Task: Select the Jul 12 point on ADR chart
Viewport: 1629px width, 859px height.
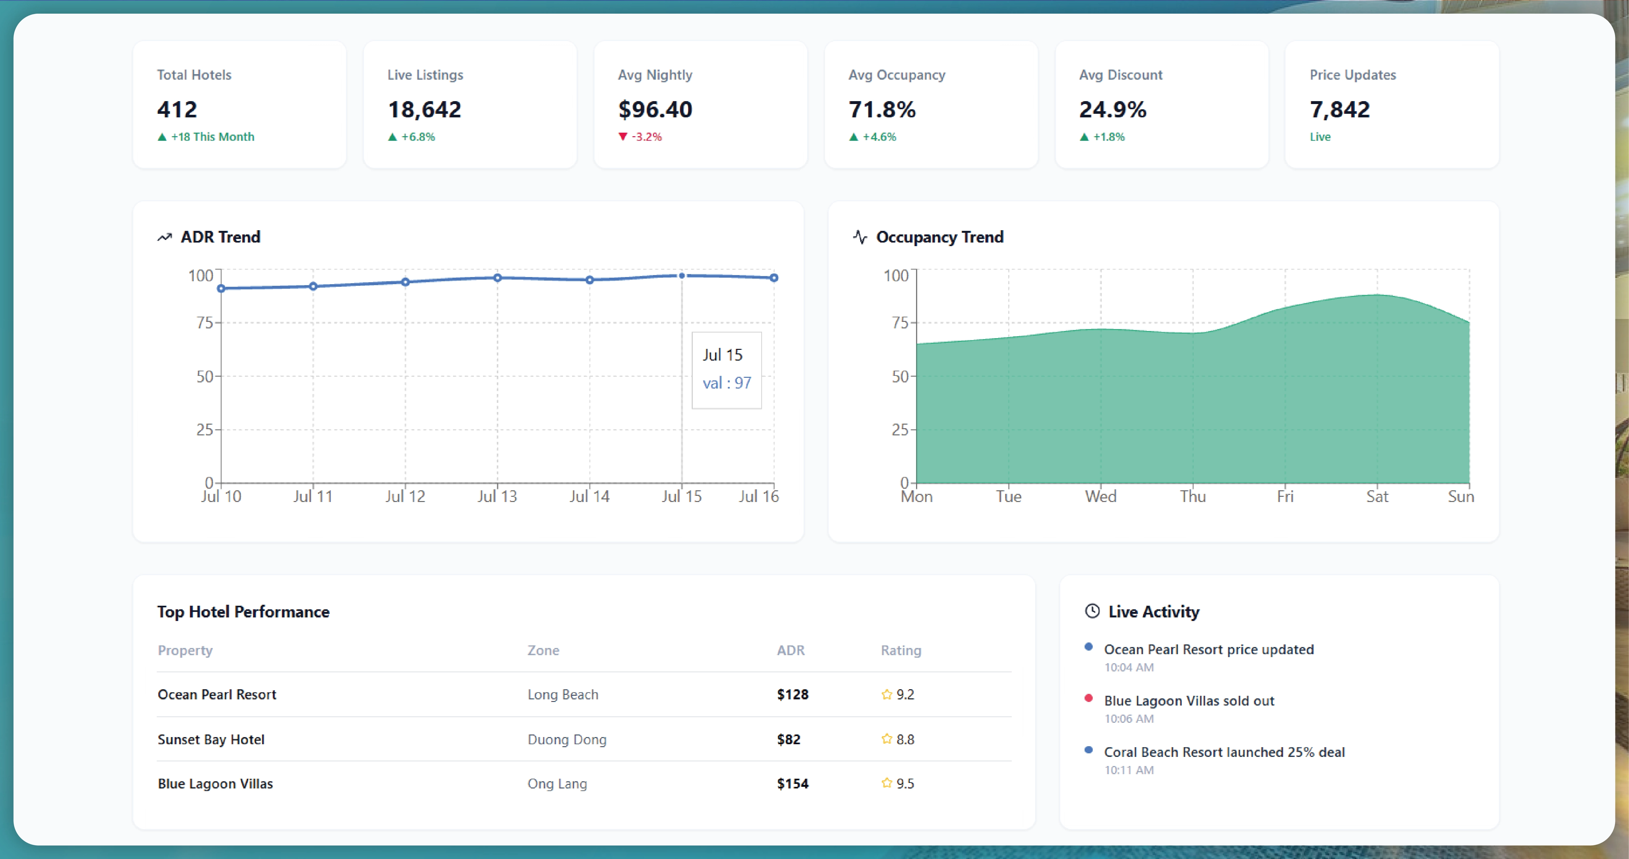Action: coord(405,282)
